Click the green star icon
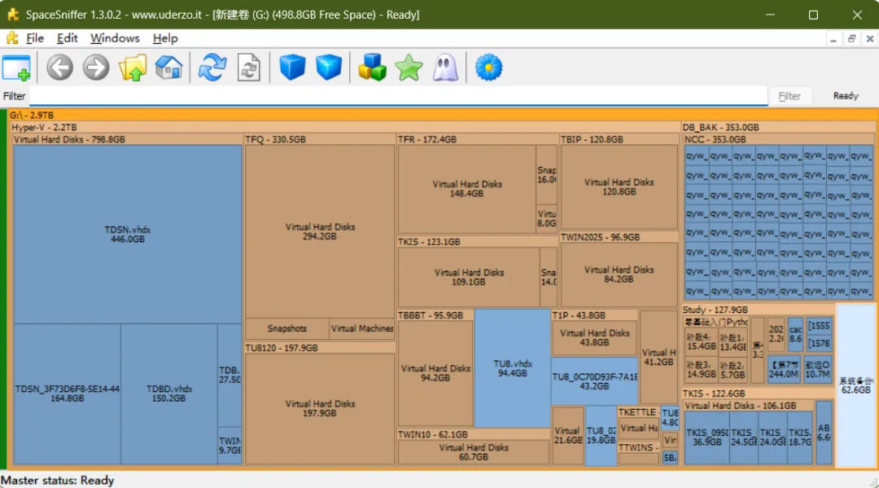The height and width of the screenshot is (488, 879). [x=409, y=68]
